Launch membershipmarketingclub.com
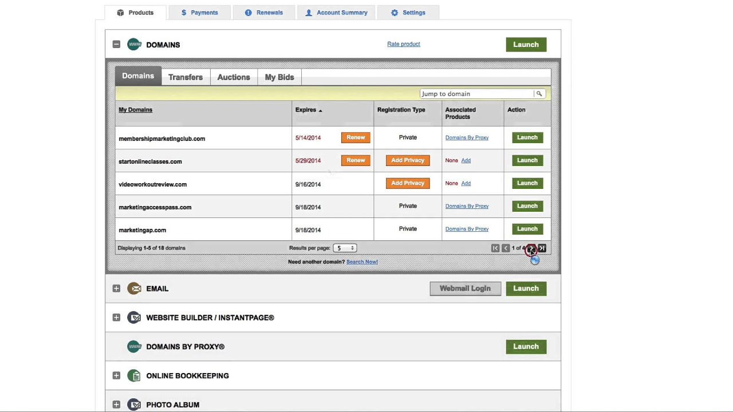 pos(527,137)
